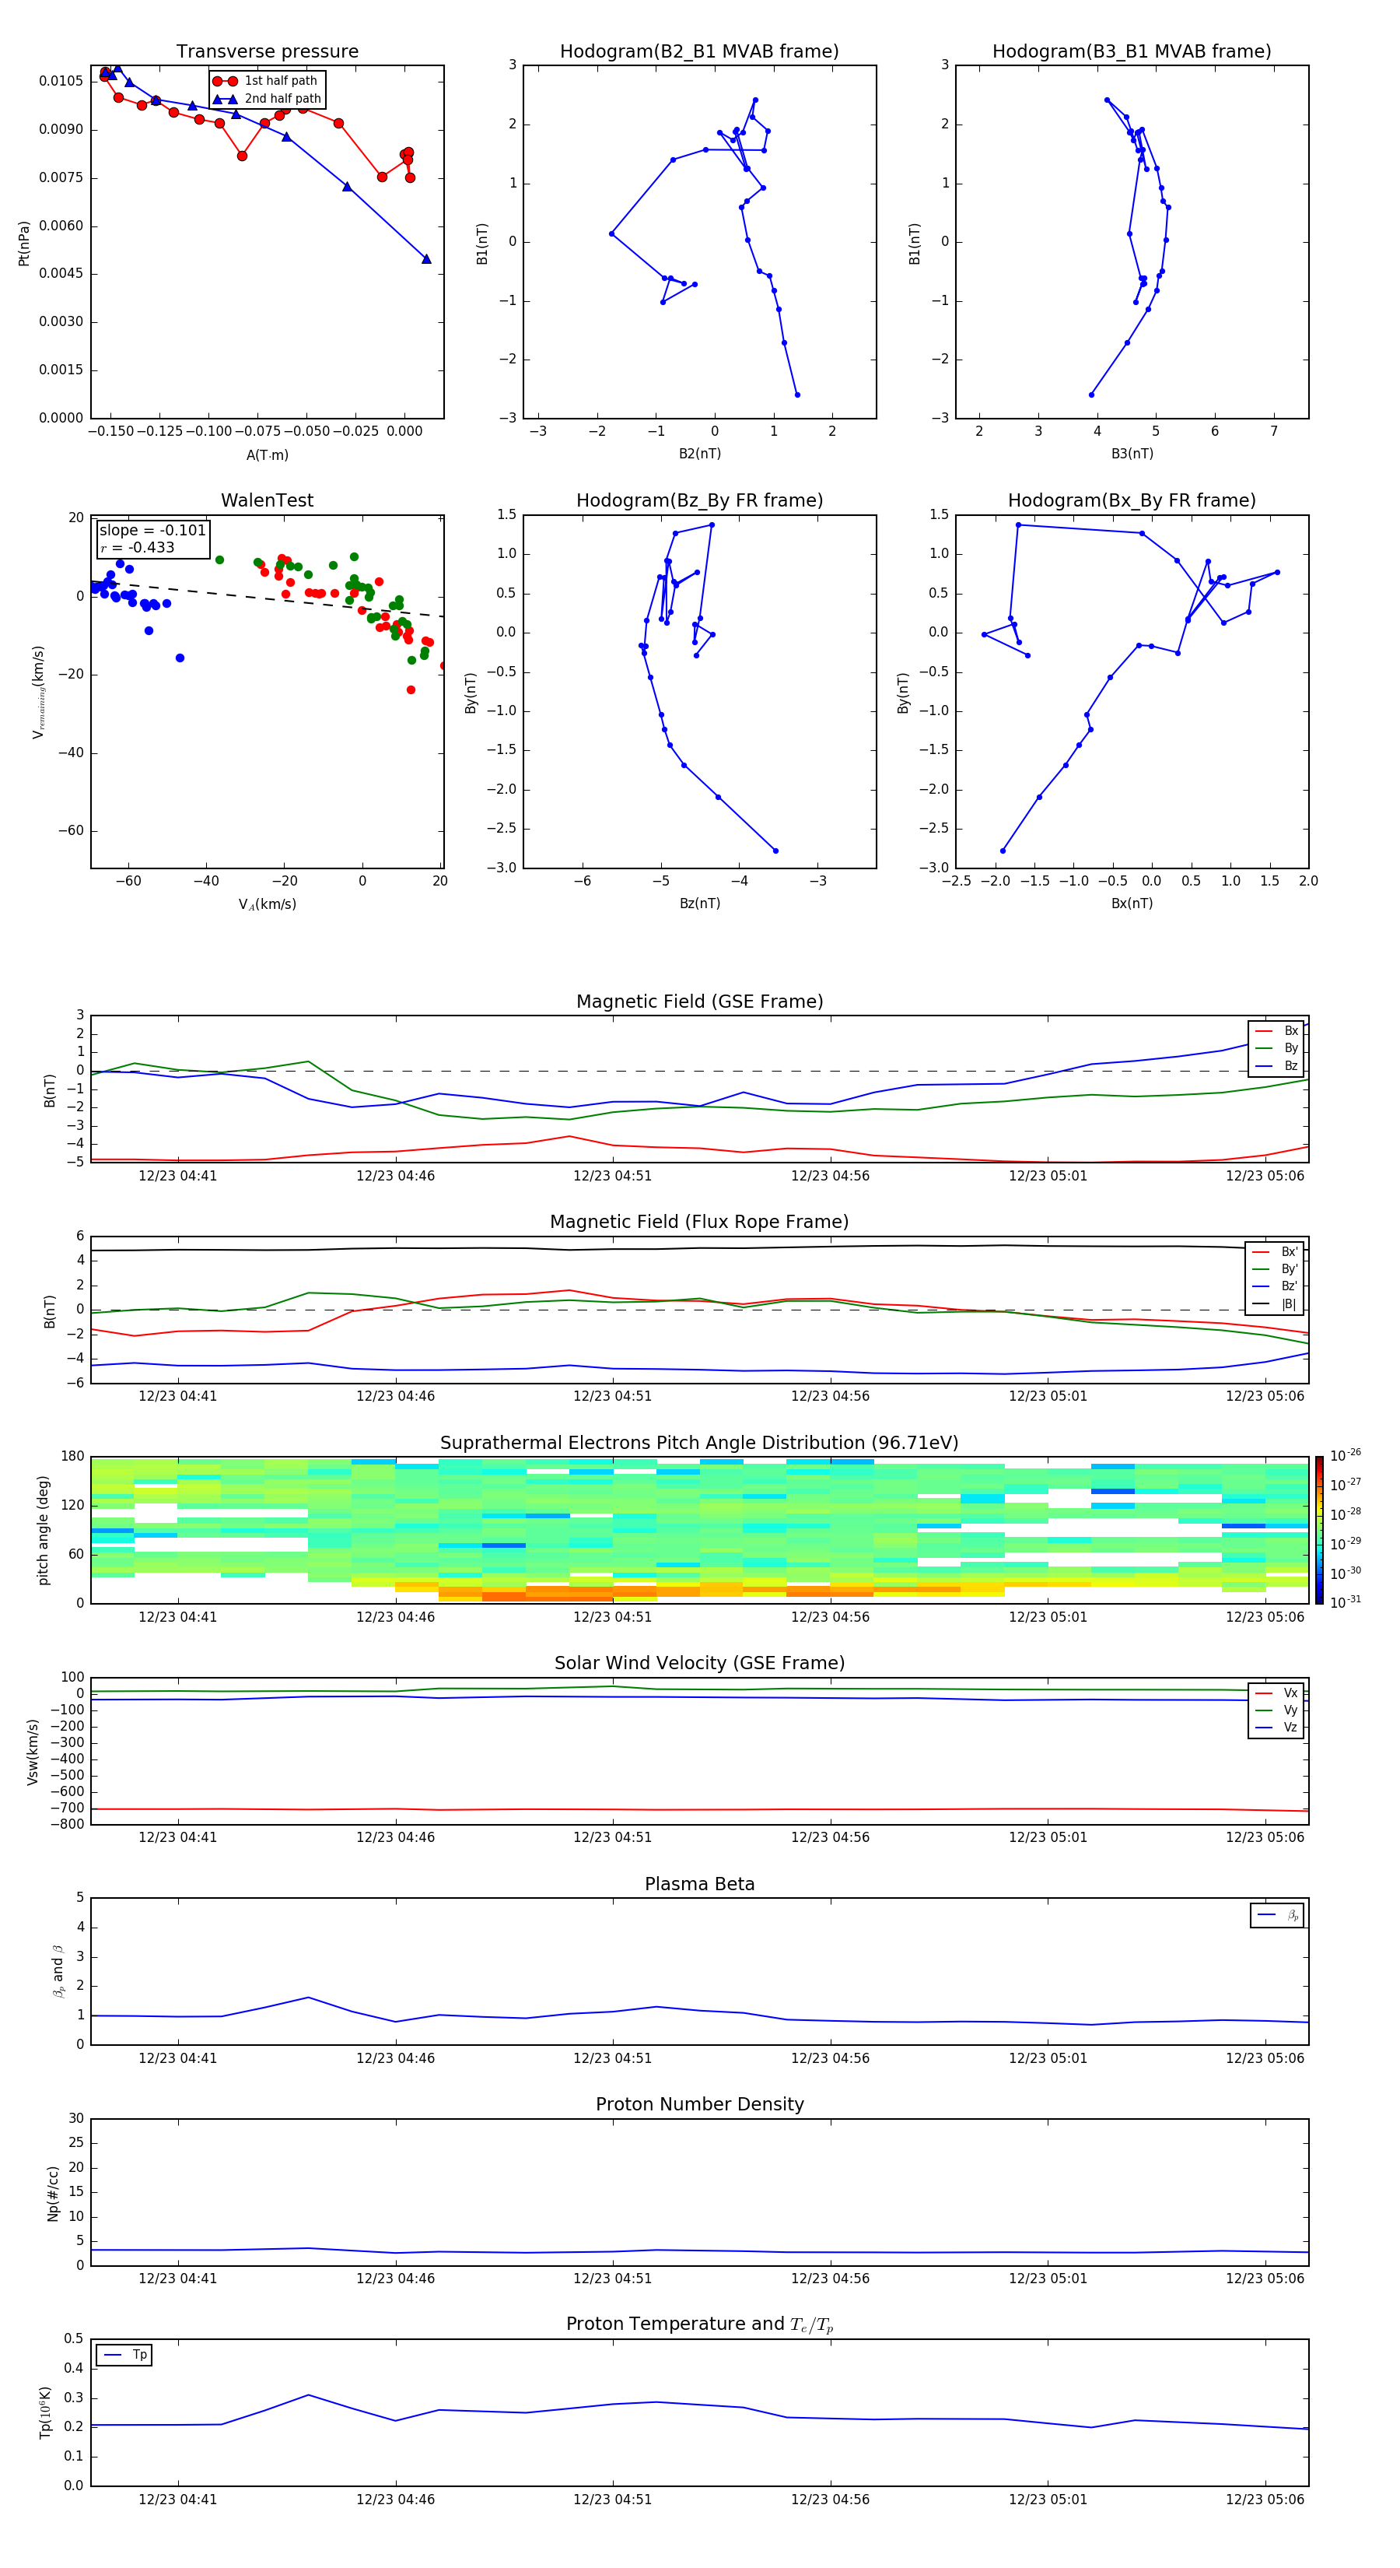The width and height of the screenshot is (1400, 2568).
Task: Click the 'Magnetic Field (GSE Frame)' title
Action: tap(699, 1002)
